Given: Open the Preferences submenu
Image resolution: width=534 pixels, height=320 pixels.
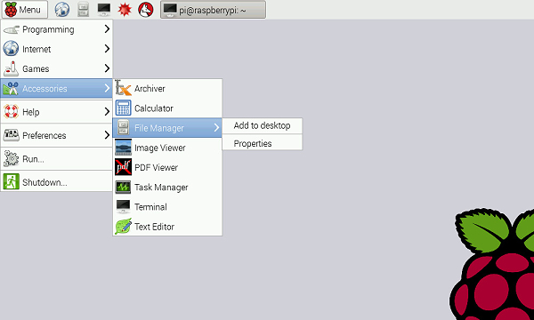Looking at the screenshot, I should (x=57, y=135).
